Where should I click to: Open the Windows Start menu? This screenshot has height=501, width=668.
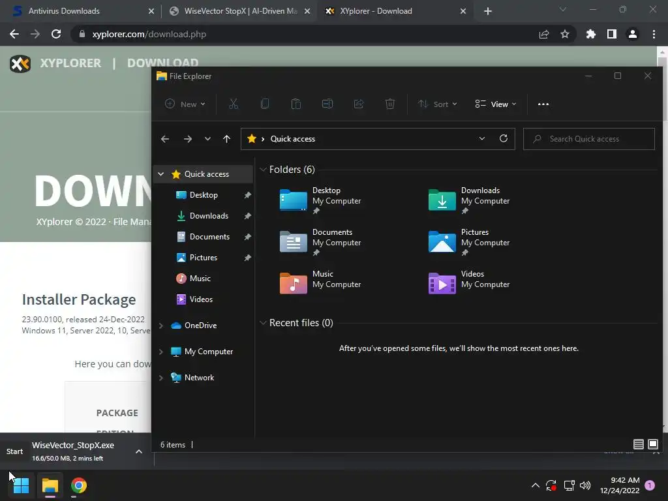21,485
